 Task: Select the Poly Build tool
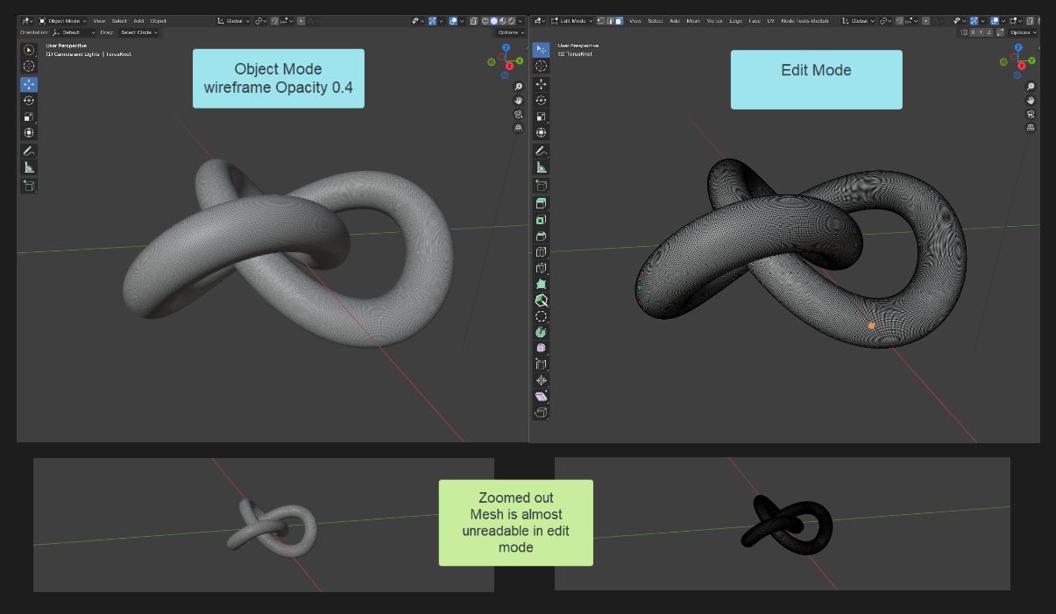542,285
